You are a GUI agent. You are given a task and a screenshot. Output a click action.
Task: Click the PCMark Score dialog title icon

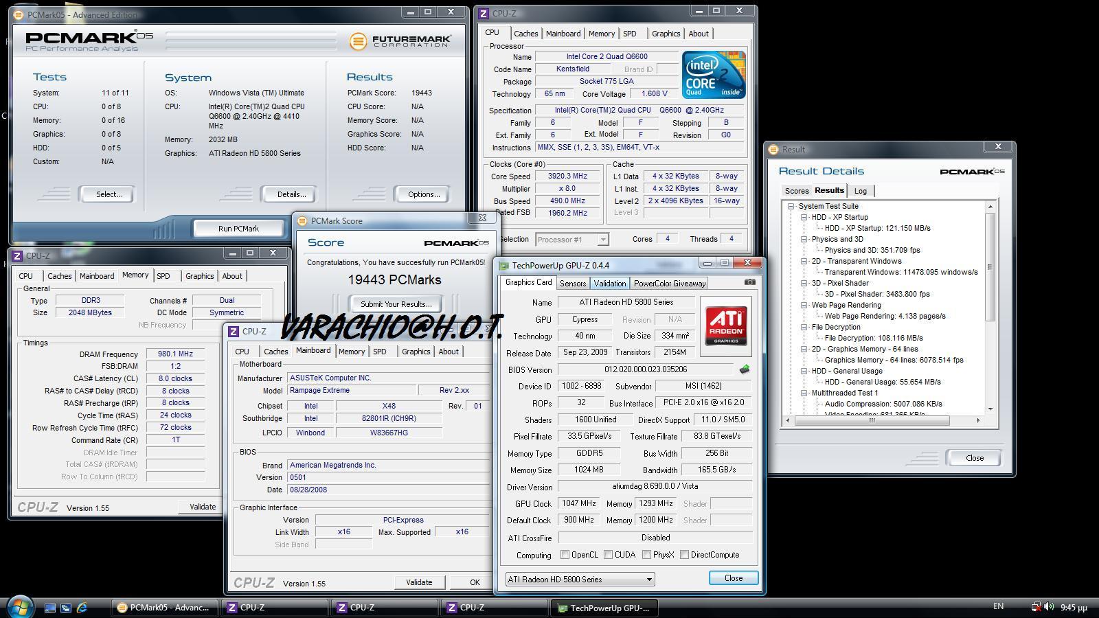point(302,220)
